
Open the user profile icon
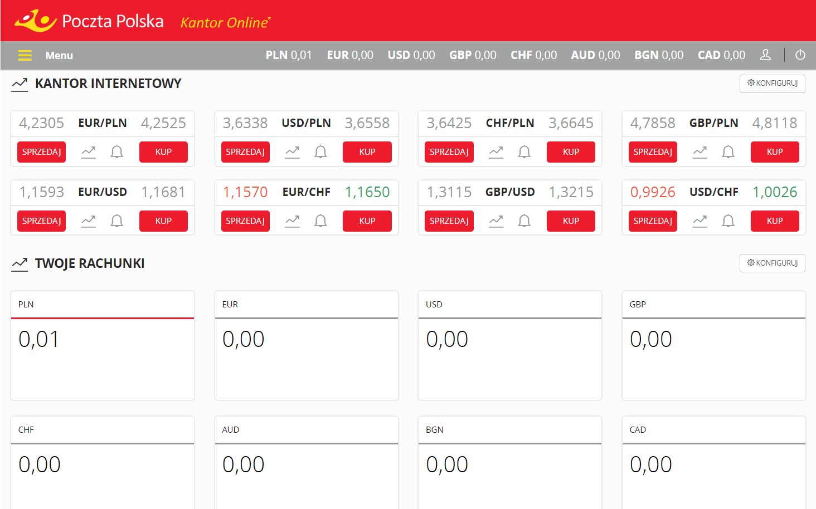[765, 55]
